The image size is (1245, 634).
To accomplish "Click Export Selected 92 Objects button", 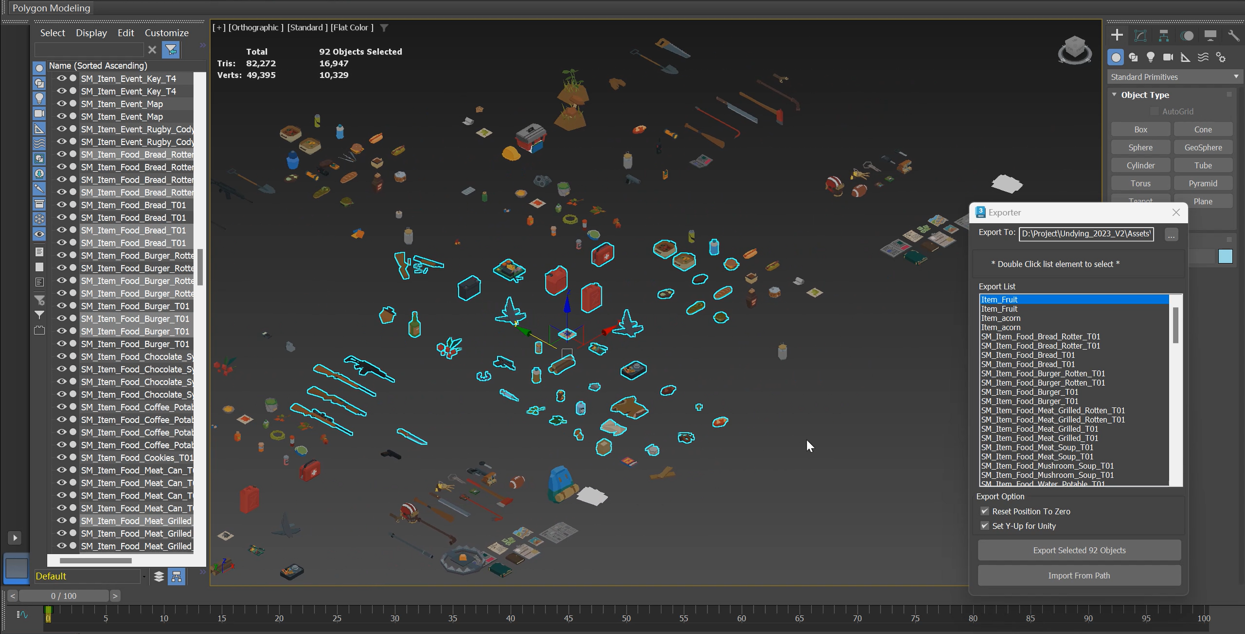I will 1079,550.
